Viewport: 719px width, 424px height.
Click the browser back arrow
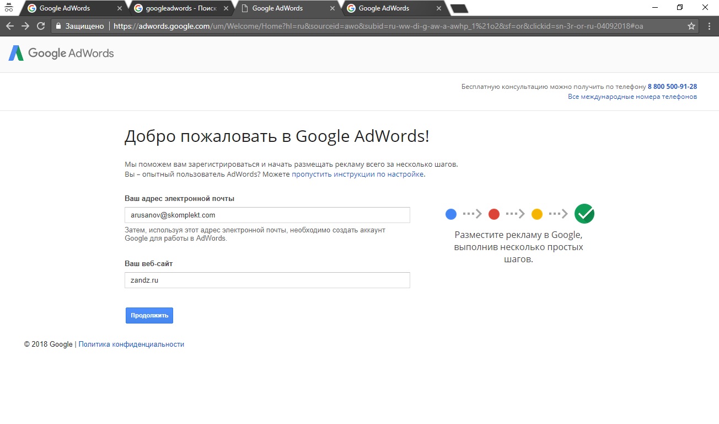(10, 26)
